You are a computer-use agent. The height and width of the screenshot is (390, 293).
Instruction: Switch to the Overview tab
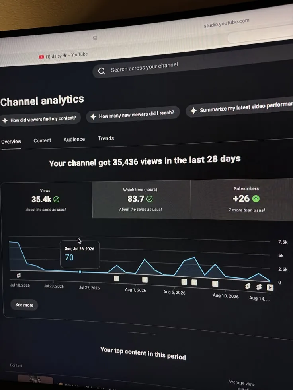point(11,142)
